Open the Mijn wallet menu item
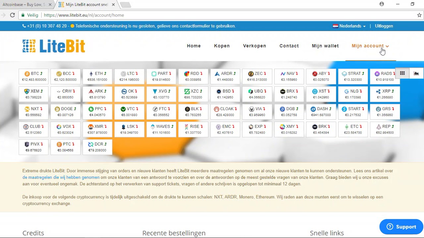Image resolution: width=424 pixels, height=238 pixels. point(325,46)
